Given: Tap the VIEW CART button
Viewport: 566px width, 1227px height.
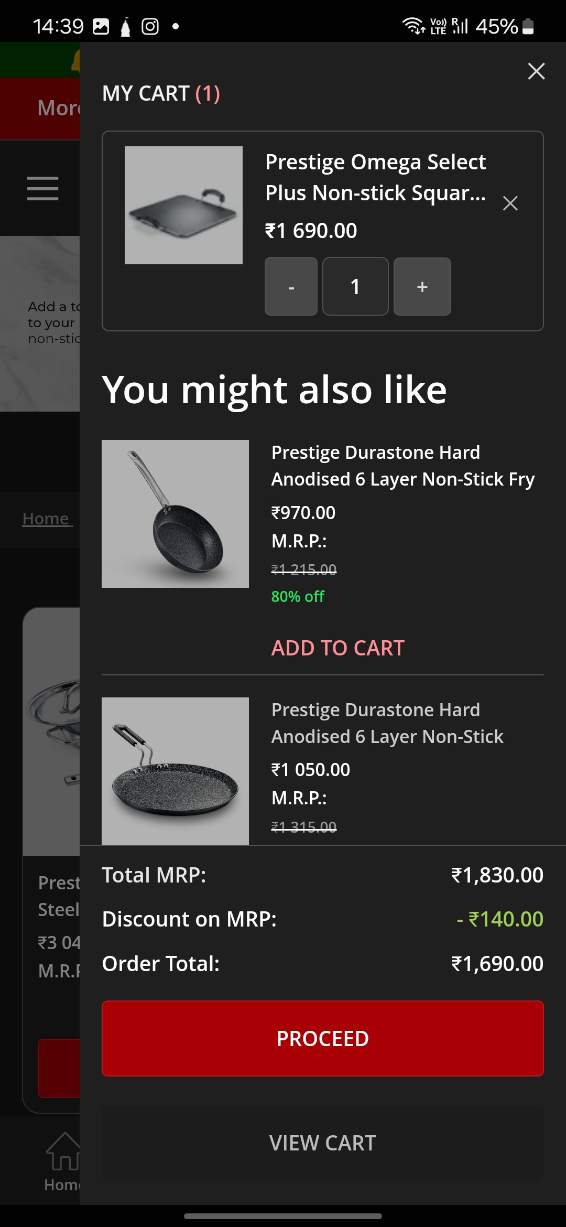Looking at the screenshot, I should (322, 1143).
